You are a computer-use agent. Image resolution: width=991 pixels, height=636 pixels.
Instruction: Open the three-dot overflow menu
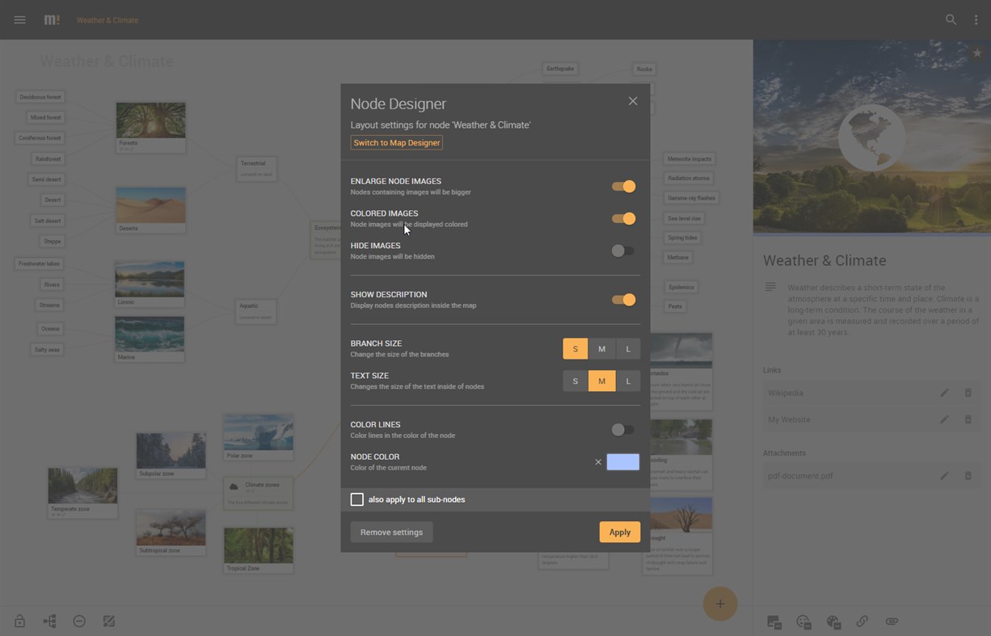tap(977, 19)
